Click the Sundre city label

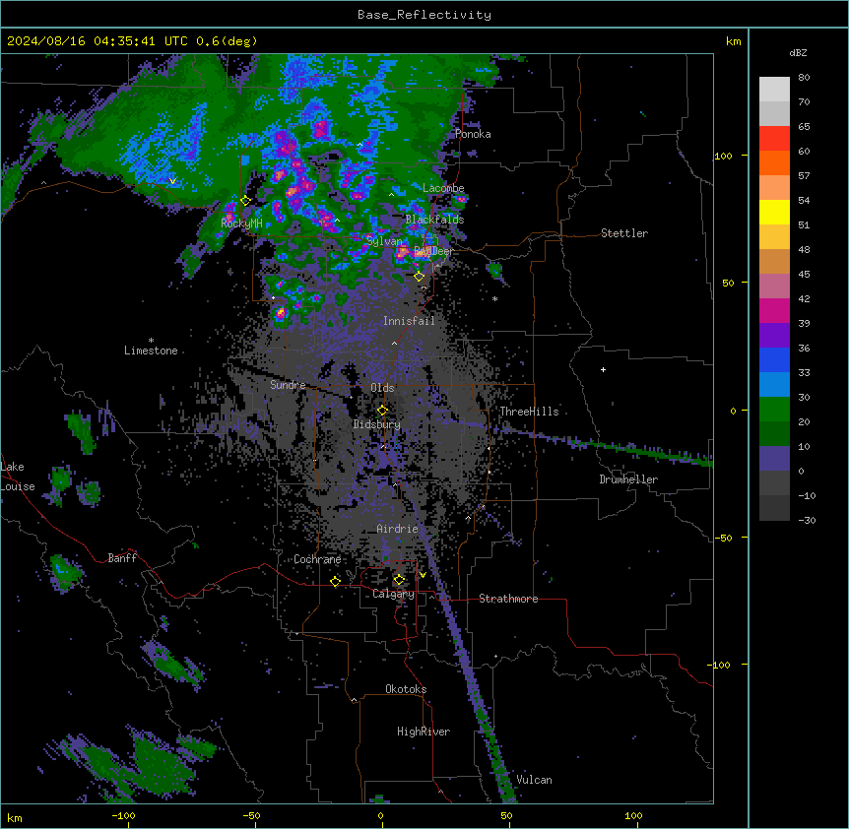(288, 385)
